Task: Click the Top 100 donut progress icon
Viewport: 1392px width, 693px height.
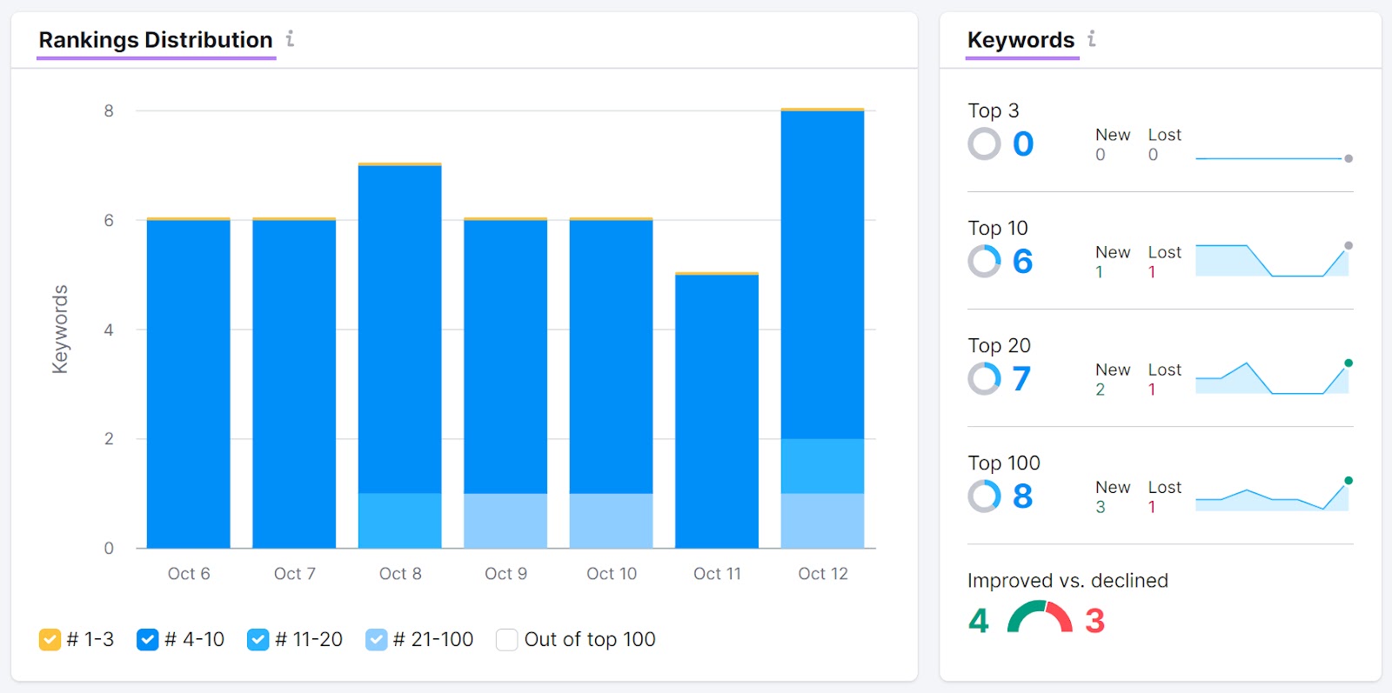Action: pos(984,496)
